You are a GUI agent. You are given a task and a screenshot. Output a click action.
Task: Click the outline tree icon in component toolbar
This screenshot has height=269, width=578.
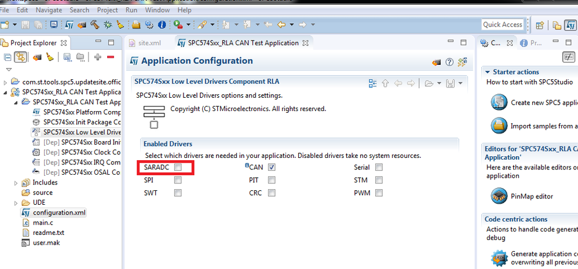[x=372, y=83]
